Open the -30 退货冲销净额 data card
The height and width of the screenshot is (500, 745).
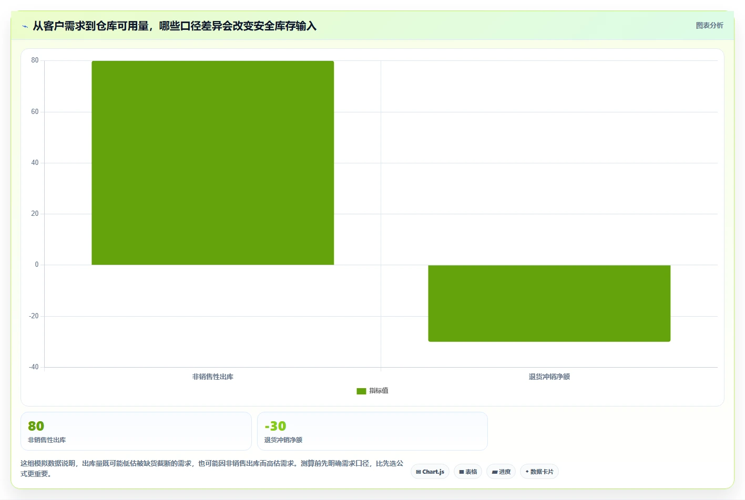pyautogui.click(x=372, y=431)
